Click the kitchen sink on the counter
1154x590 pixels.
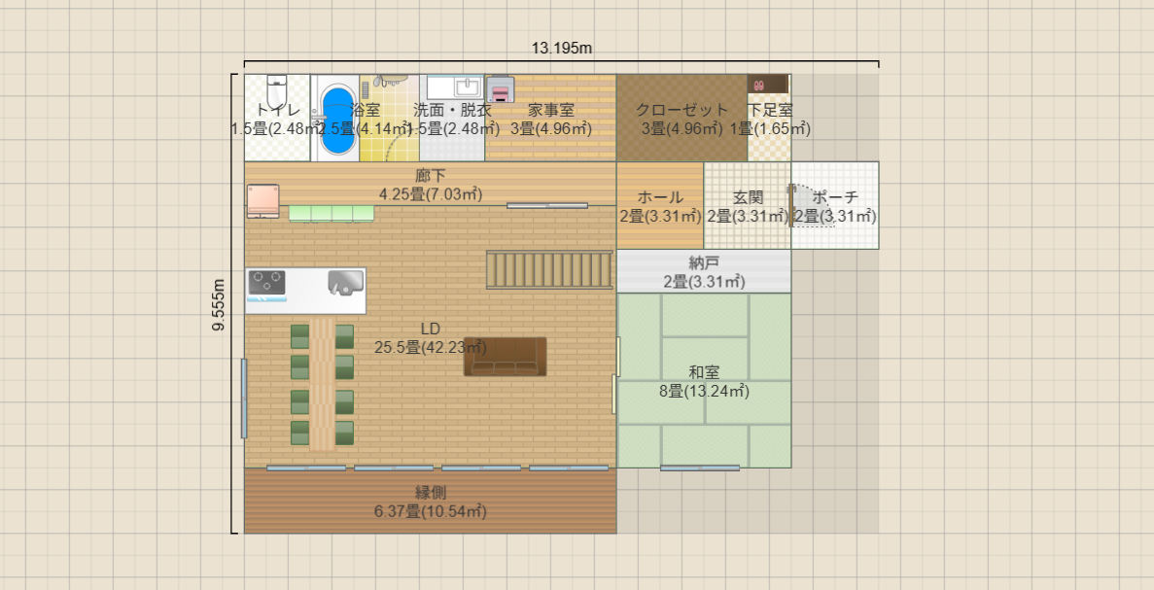click(345, 283)
